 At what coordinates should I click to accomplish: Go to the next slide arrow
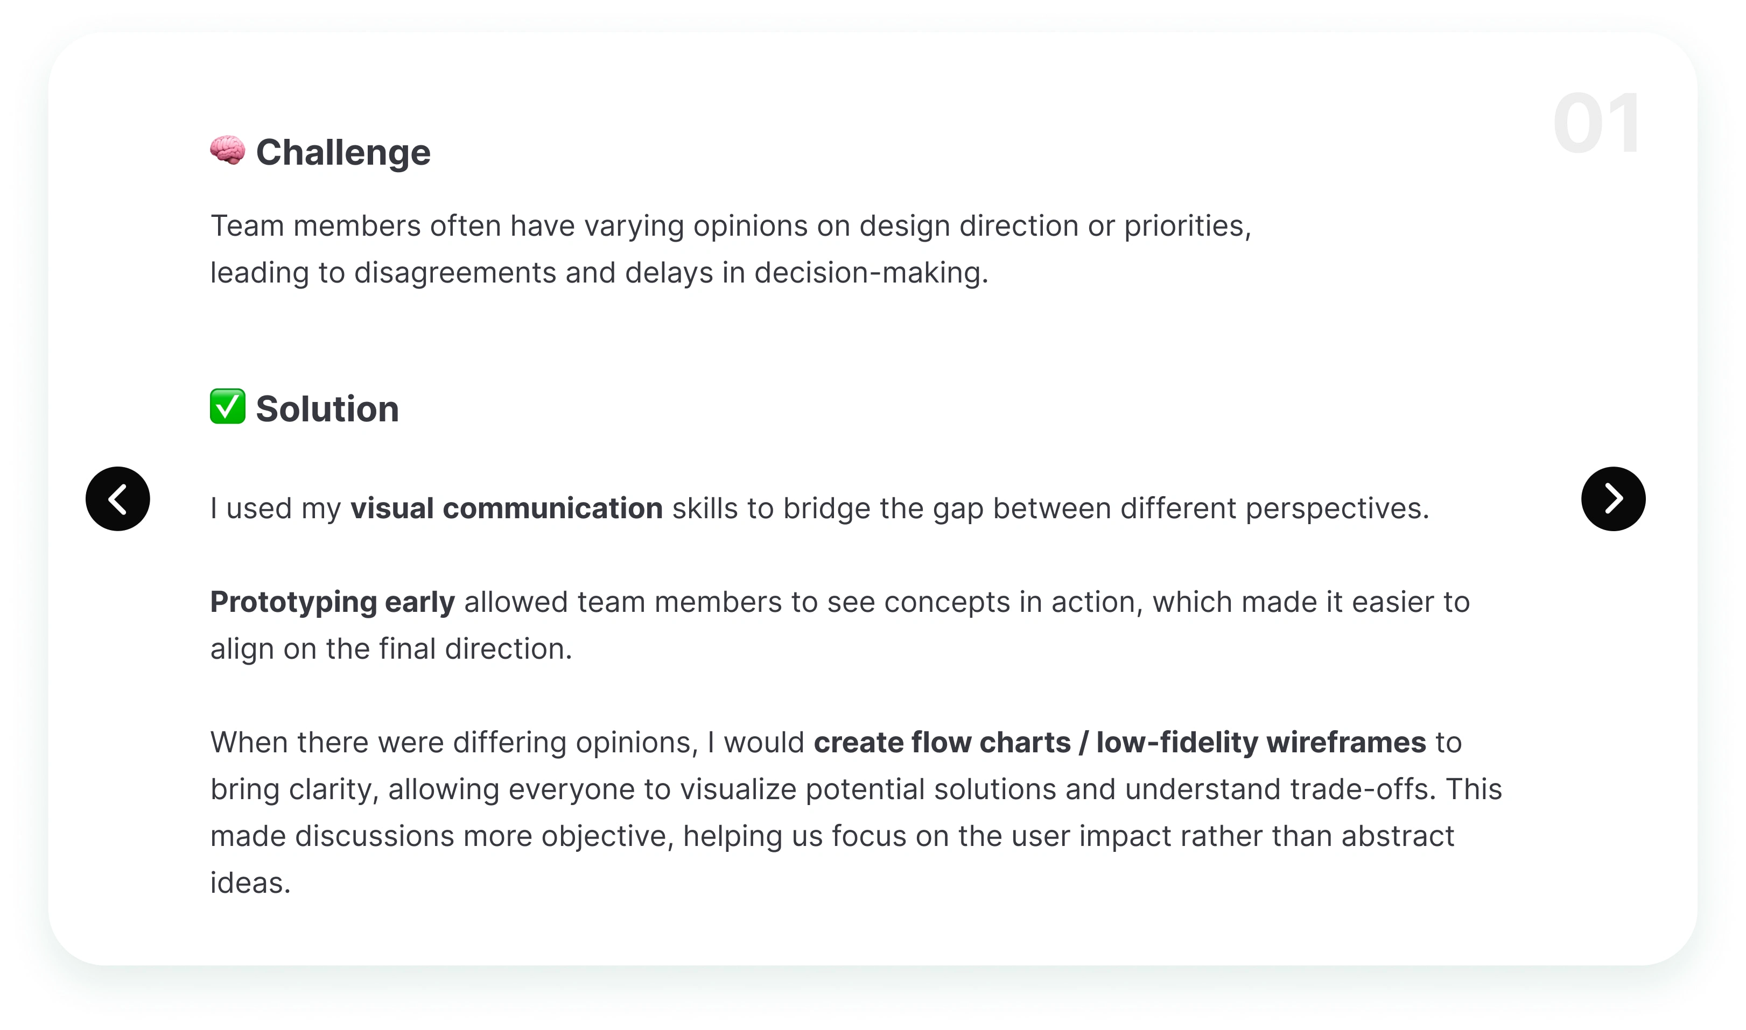coord(1612,498)
